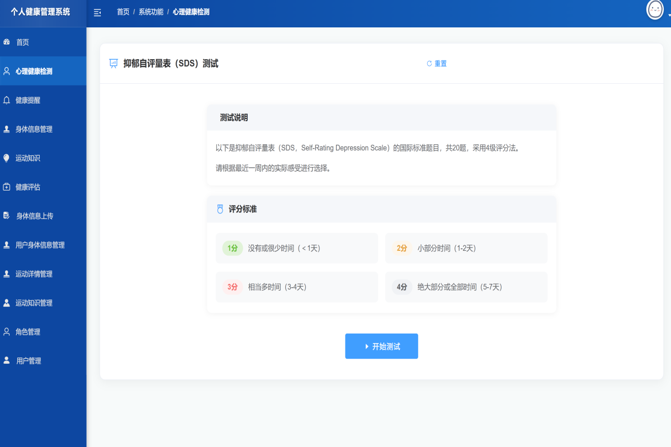671x447 pixels.
Task: Click the 心理健康检测 sidebar icon
Action: pyautogui.click(x=7, y=71)
